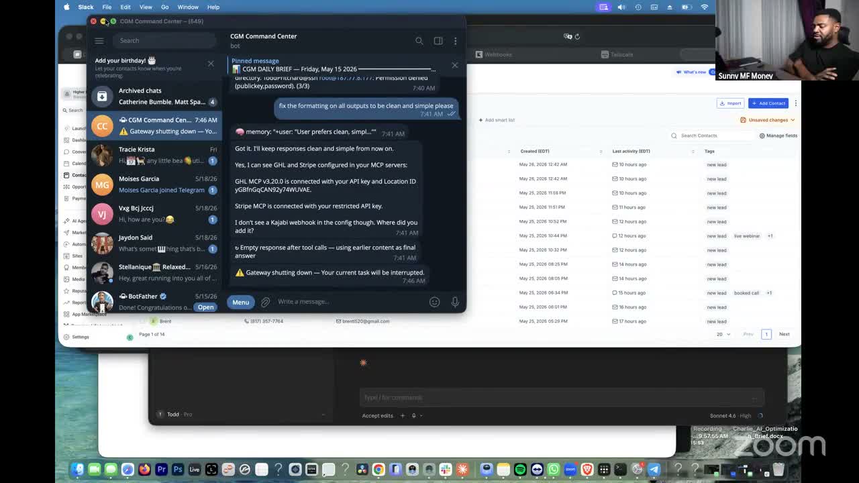This screenshot has width=859, height=483.
Task: Open Settings in the CRM sidebar
Action: point(77,337)
